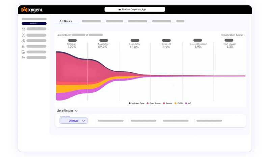Open the Prioritization funnel dropdown
Viewport: 270px width, 157px height.
tap(233, 35)
